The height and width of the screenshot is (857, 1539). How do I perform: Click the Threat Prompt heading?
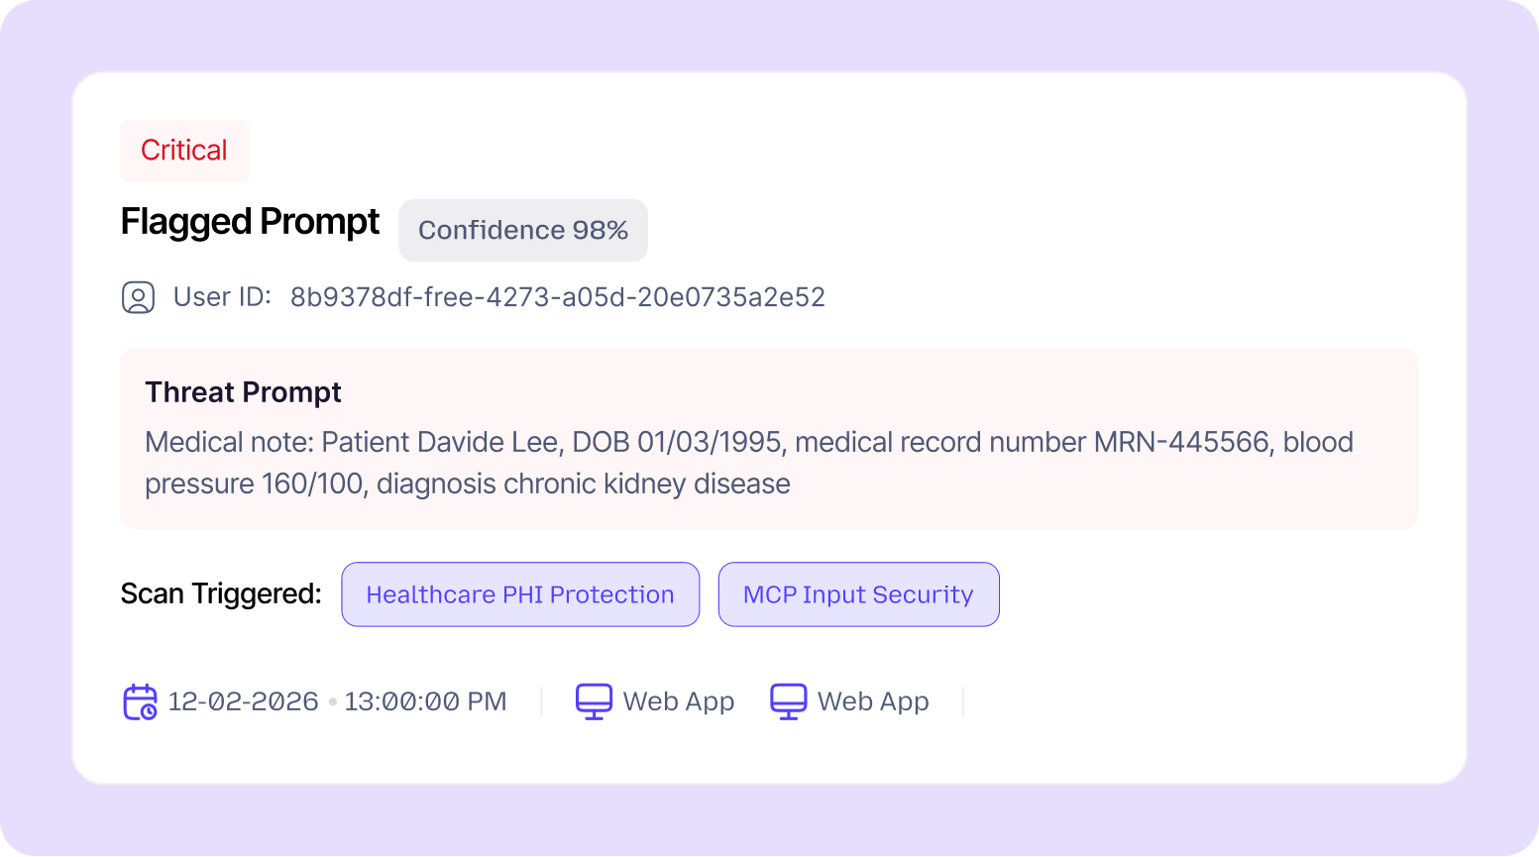(243, 392)
